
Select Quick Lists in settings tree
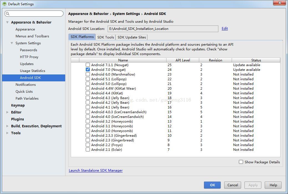pyautogui.click(x=24, y=91)
